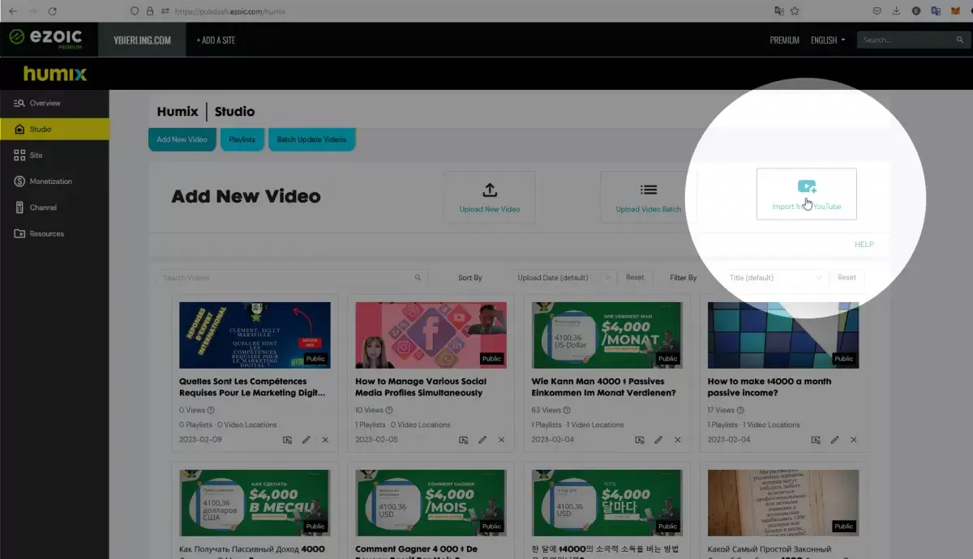Click the Upload New Video icon
Viewport: 973px width, 559px height.
coord(490,190)
